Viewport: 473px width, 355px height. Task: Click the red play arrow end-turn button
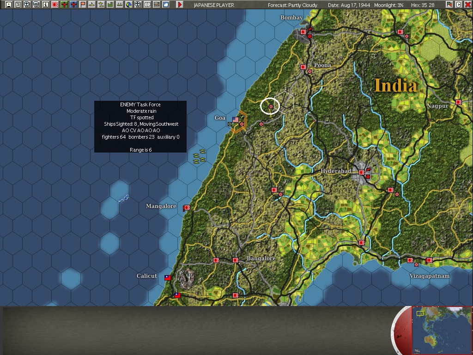click(x=180, y=5)
